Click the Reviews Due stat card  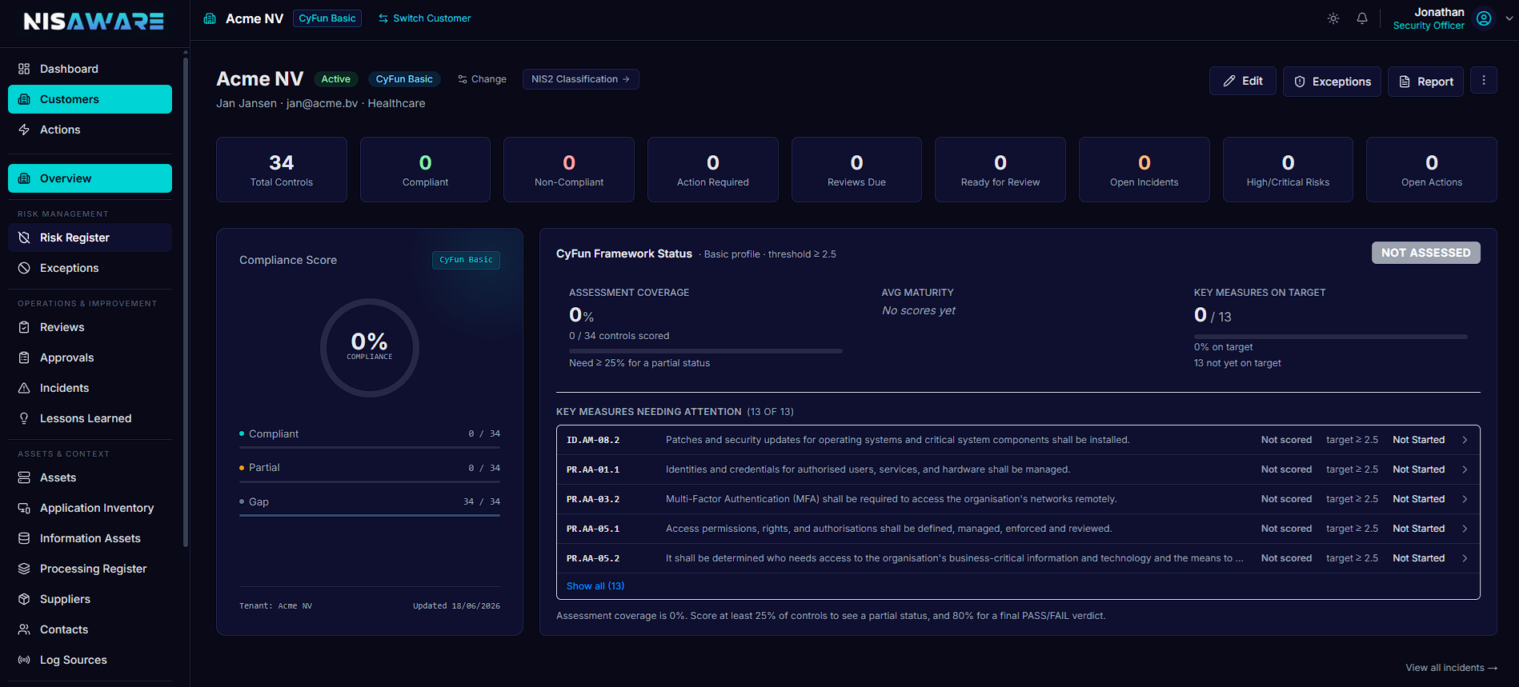click(x=856, y=170)
